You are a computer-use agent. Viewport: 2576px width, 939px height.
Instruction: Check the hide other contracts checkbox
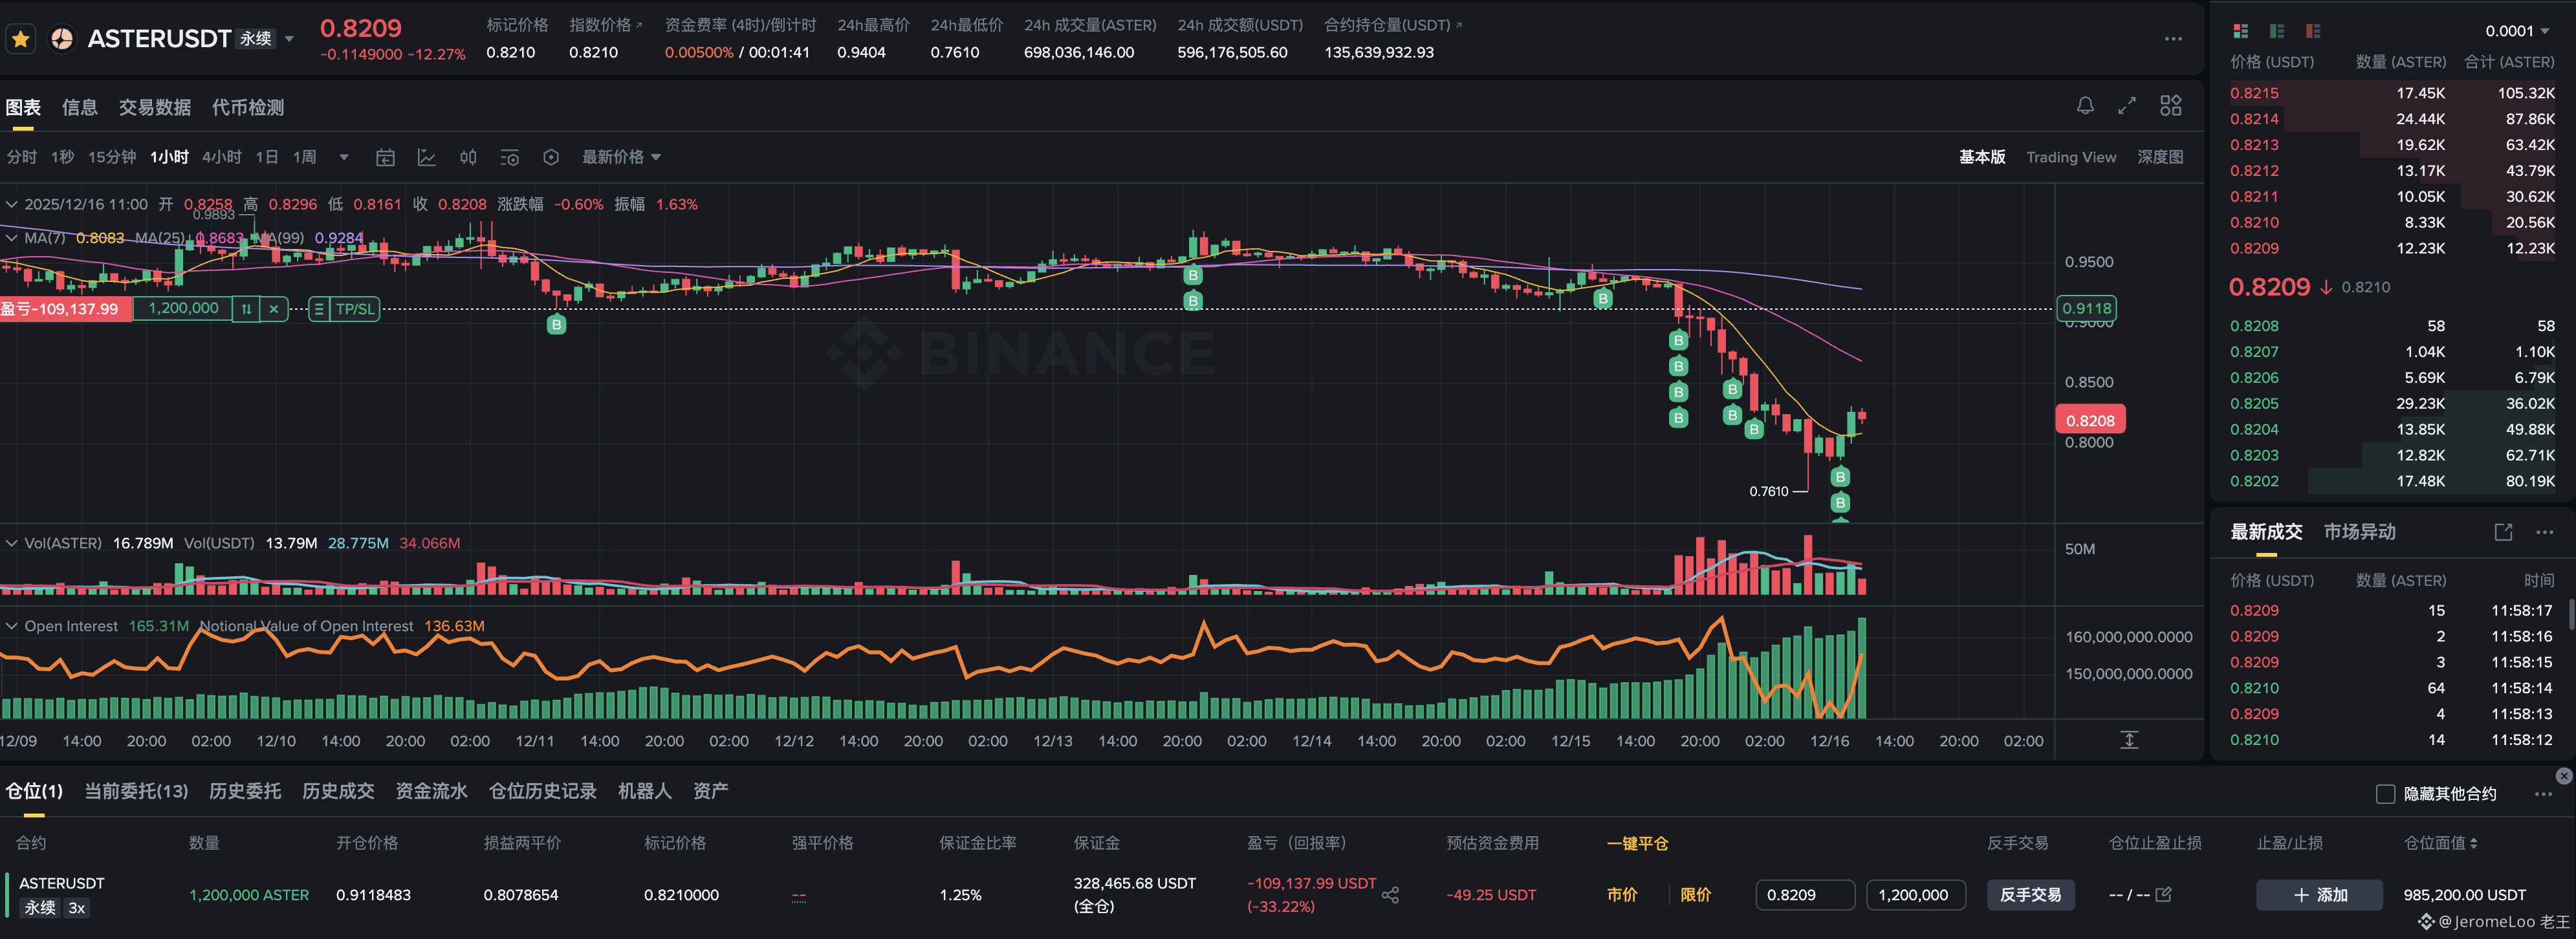coord(2385,794)
